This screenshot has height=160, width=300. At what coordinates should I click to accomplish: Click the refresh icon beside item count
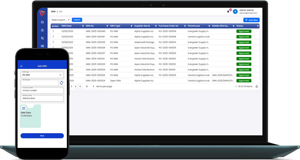tap(257, 87)
